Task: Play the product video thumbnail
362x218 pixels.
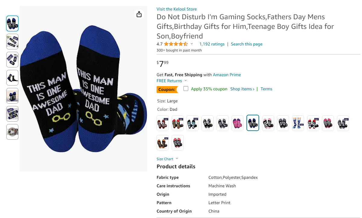Action: click(12, 132)
